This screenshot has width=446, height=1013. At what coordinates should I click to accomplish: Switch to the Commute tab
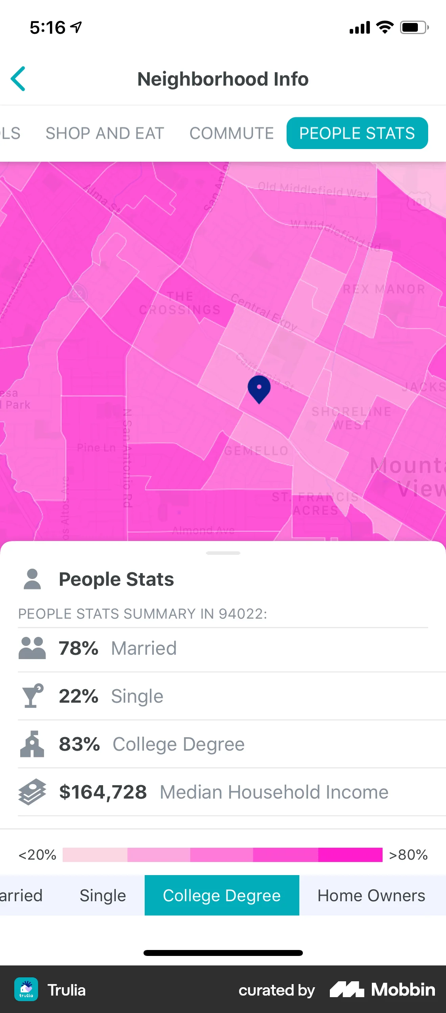[232, 133]
